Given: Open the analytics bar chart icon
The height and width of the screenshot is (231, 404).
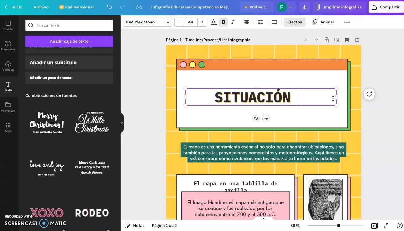Looking at the screenshot, I should (x=305, y=7).
